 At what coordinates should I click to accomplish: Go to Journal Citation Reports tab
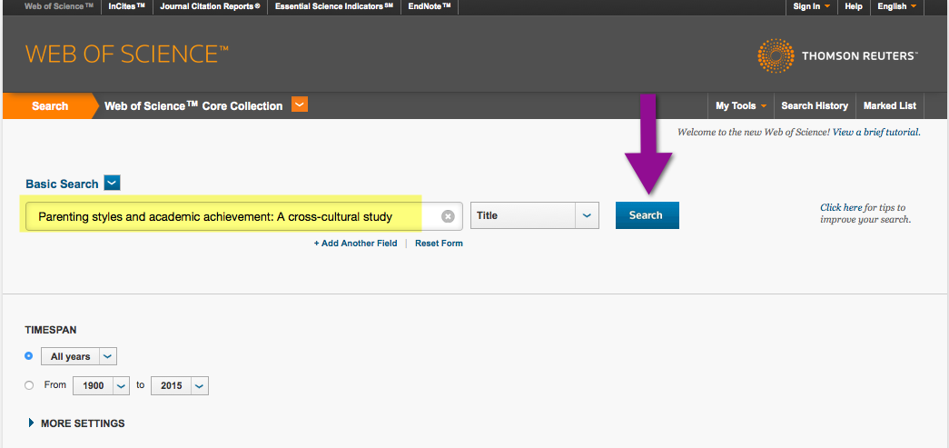(x=210, y=6)
